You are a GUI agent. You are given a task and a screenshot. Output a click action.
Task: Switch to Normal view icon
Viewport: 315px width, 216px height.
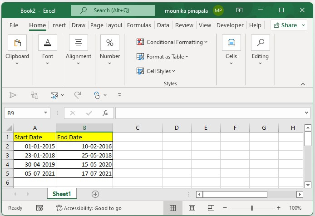pyautogui.click(x=173, y=208)
